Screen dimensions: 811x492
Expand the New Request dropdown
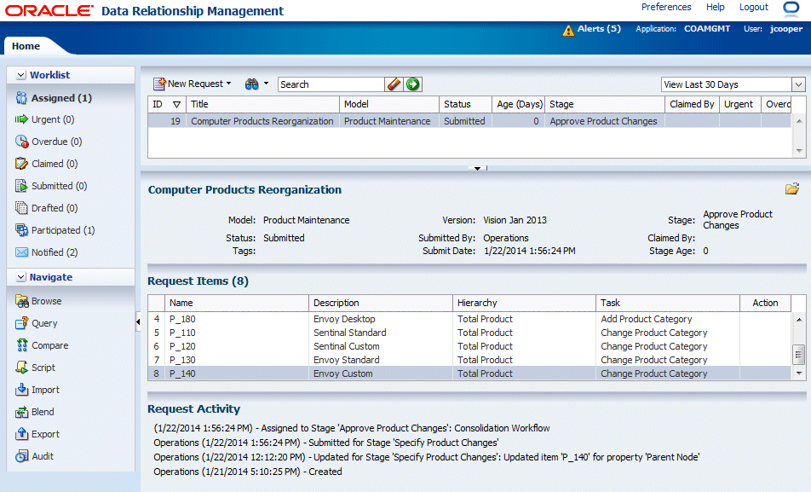228,84
